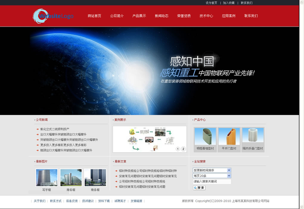Click the 写字楼 photo under 最新图片
The height and width of the screenshot is (209, 304).
coord(46,177)
